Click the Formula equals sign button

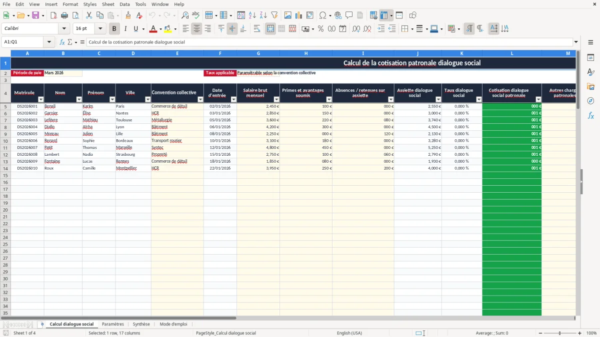pyautogui.click(x=82, y=42)
